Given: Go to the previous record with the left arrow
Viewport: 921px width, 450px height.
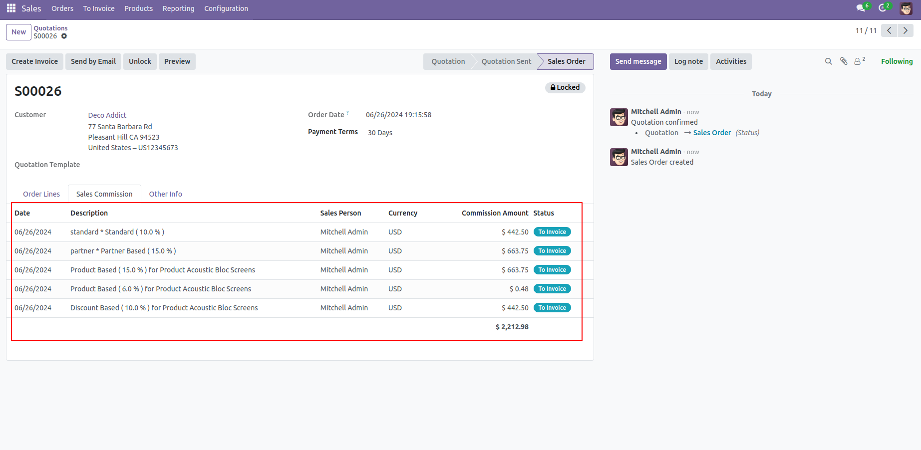Looking at the screenshot, I should click(889, 30).
